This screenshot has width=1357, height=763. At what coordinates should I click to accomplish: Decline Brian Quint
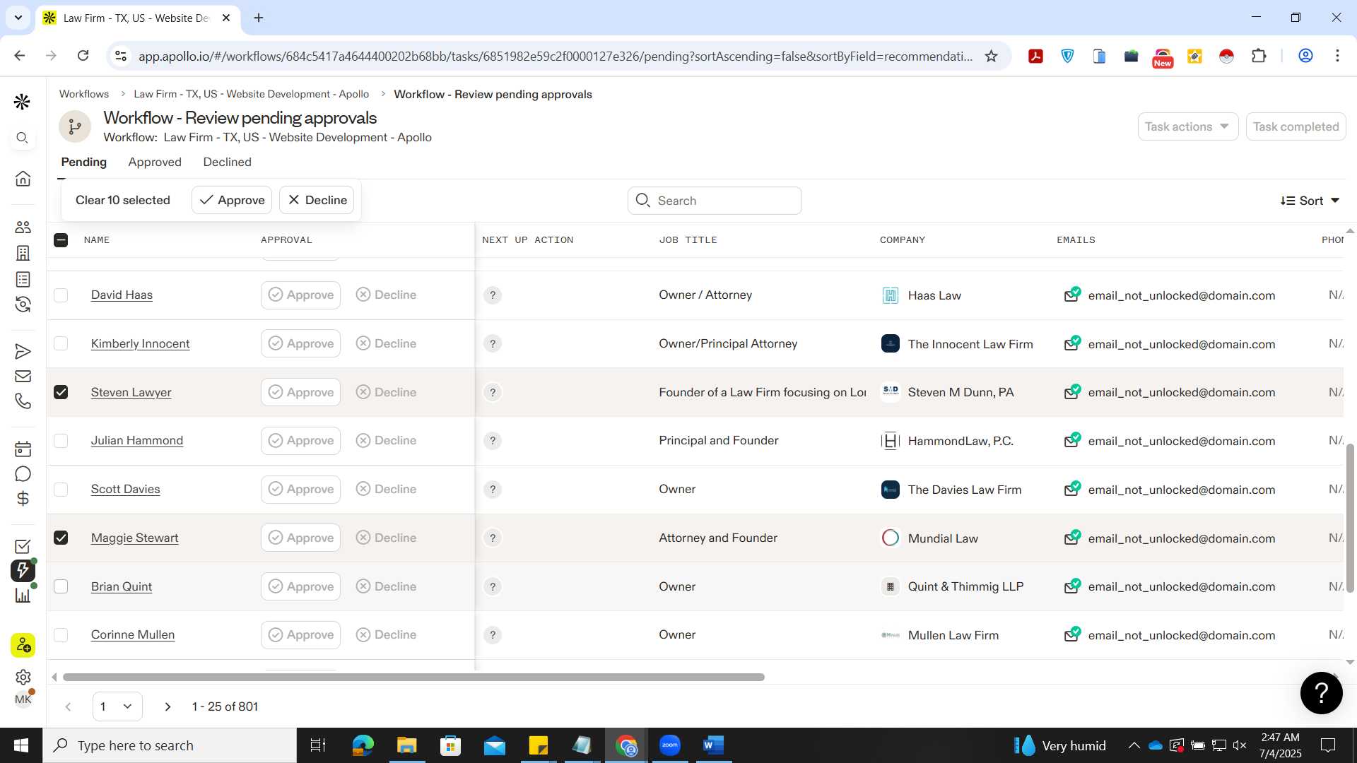coord(387,586)
